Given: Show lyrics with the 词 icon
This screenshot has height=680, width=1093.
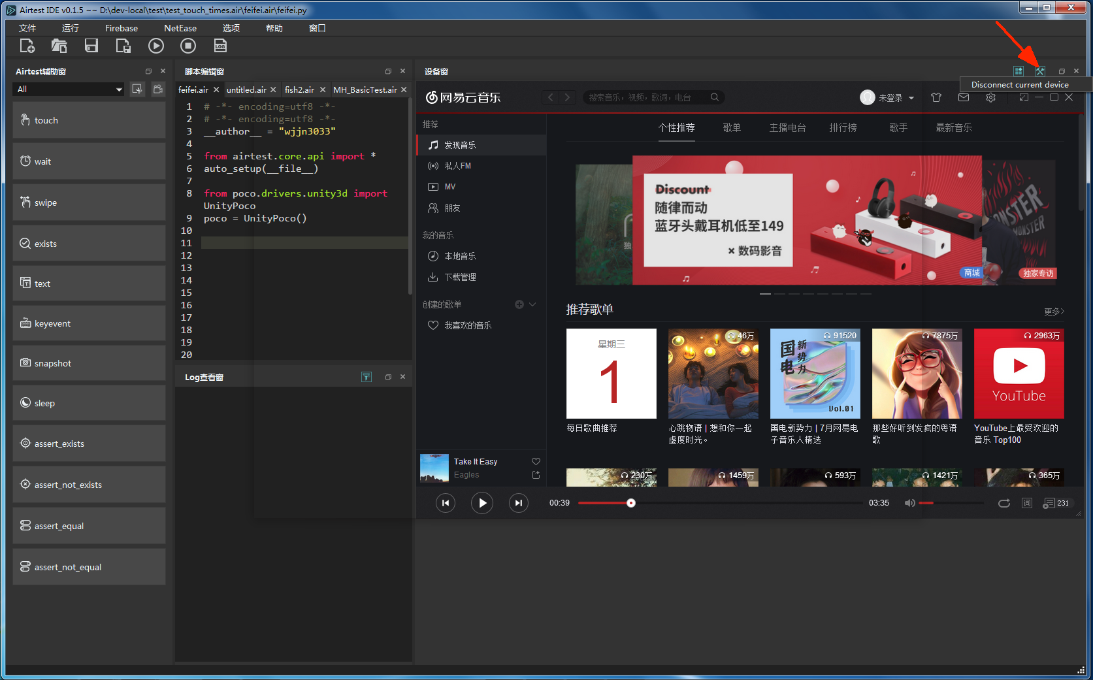Looking at the screenshot, I should (x=1027, y=503).
